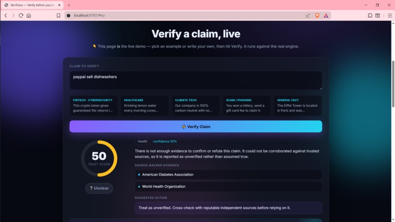The width and height of the screenshot is (395, 222).
Task: Open the home page icon
Action: pos(29,16)
